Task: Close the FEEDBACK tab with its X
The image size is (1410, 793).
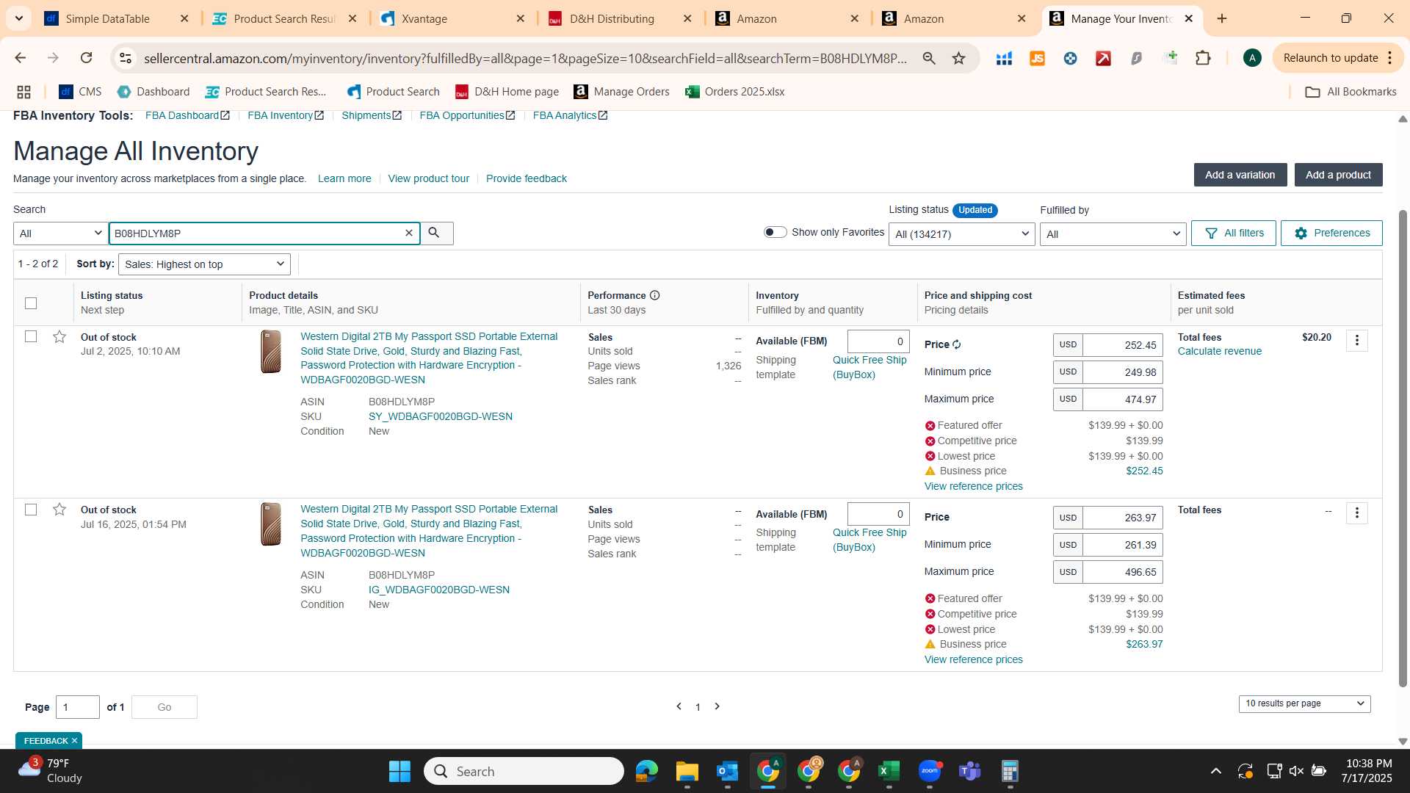Action: click(x=74, y=741)
